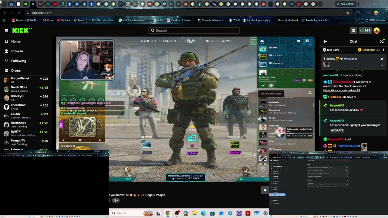The width and height of the screenshot is (388, 218).
Task: Open site information icon in address bar
Action: click(x=28, y=13)
